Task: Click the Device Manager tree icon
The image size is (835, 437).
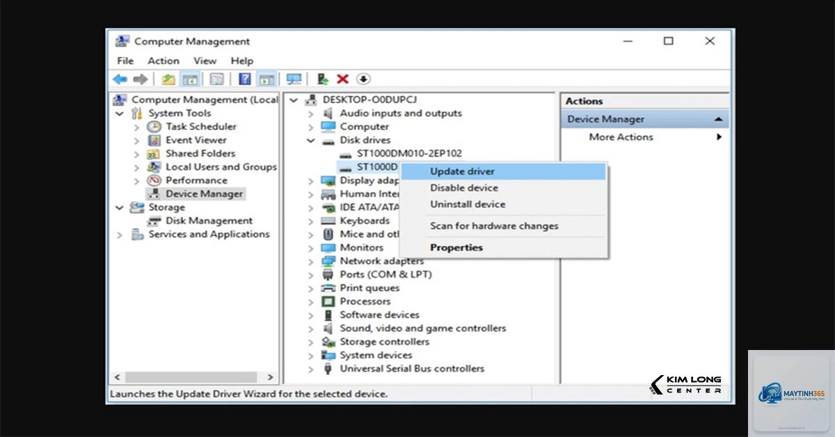Action: click(154, 194)
